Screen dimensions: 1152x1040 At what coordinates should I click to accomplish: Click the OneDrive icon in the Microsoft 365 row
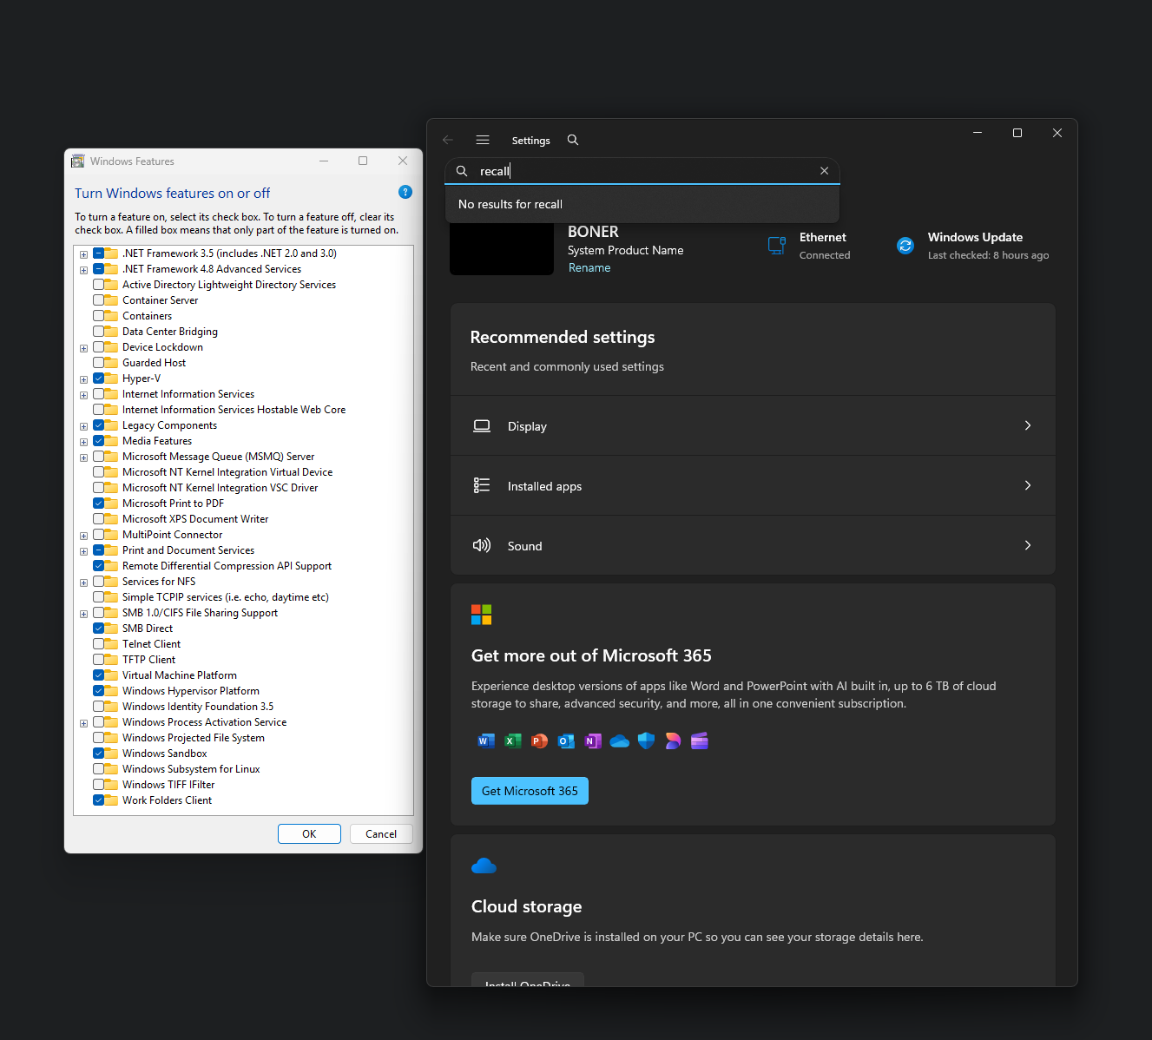coord(620,741)
